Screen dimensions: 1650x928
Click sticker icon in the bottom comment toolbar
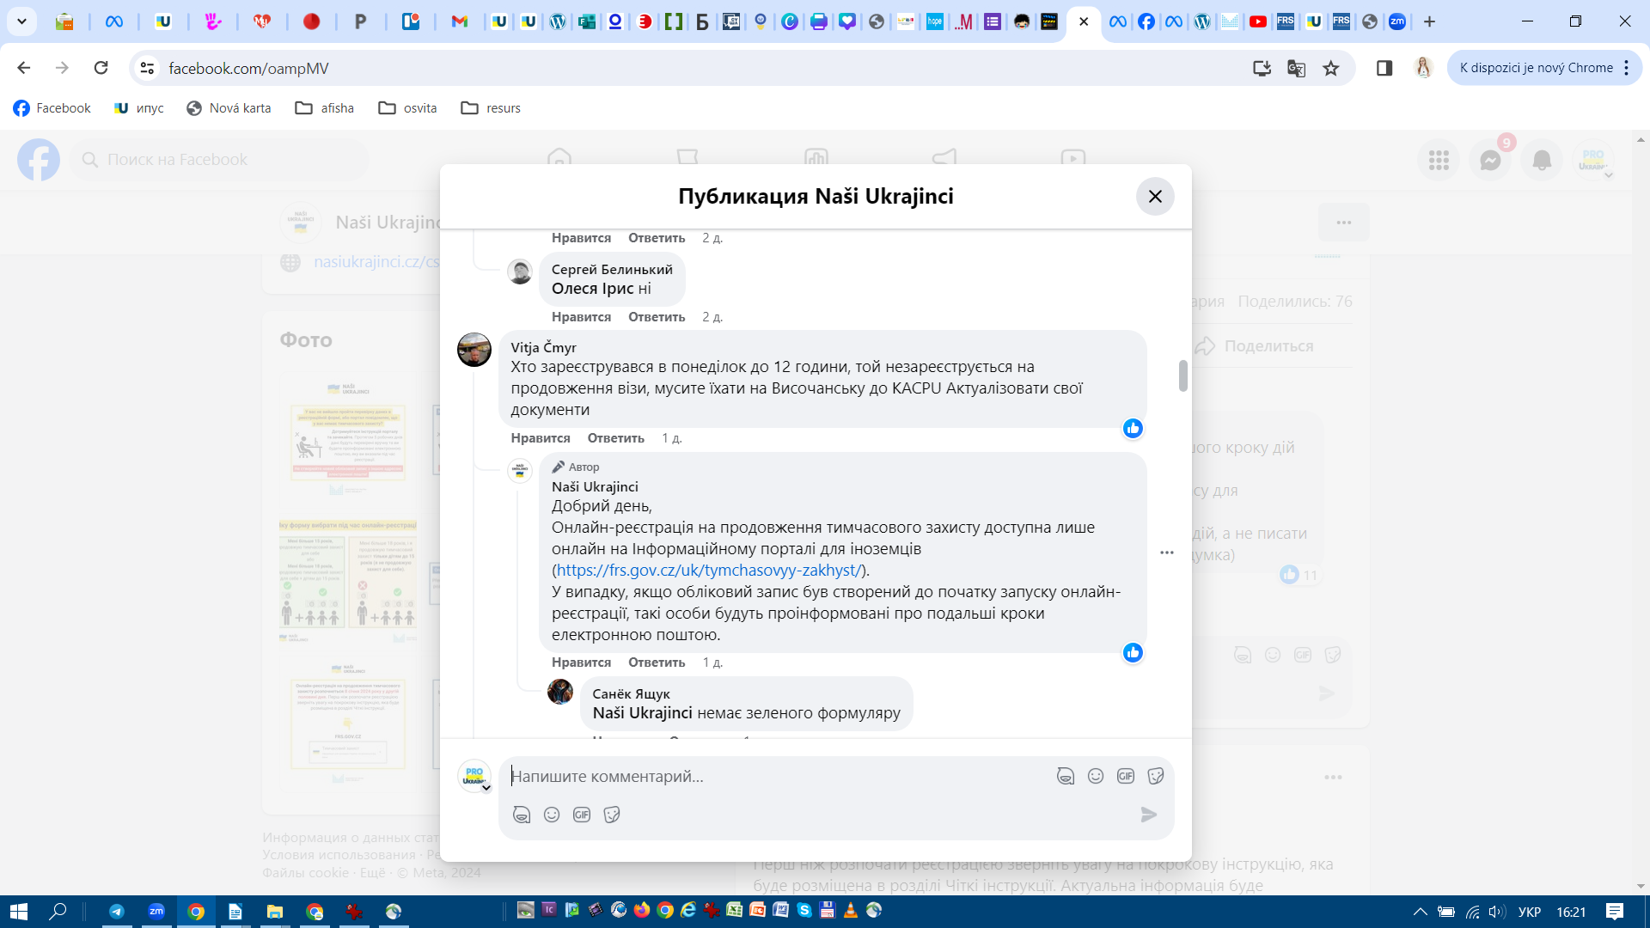(x=612, y=815)
